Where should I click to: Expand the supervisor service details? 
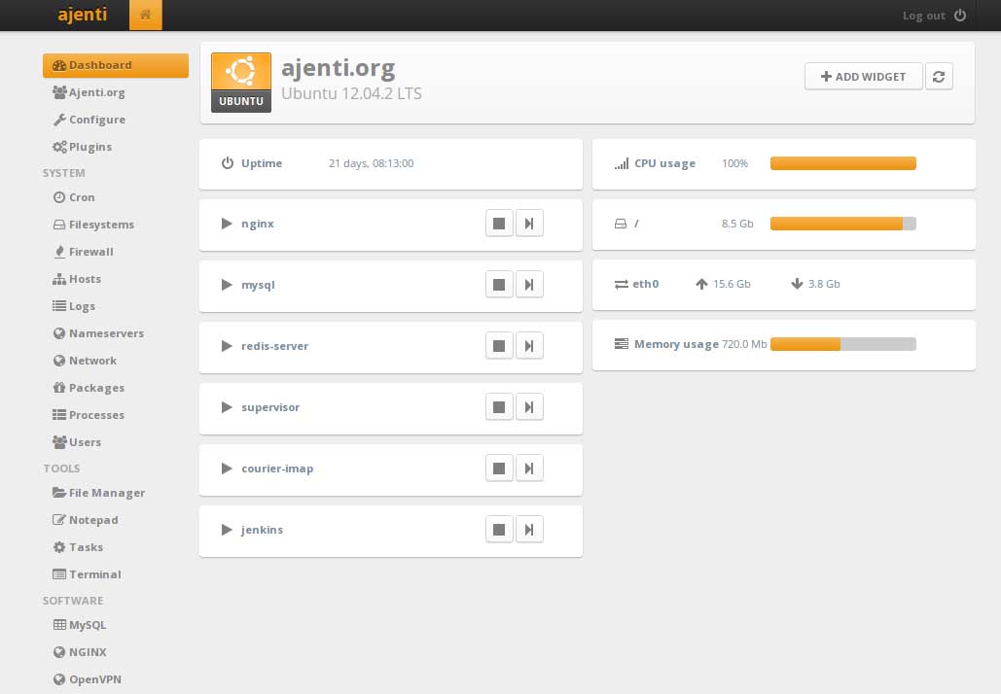pos(227,407)
